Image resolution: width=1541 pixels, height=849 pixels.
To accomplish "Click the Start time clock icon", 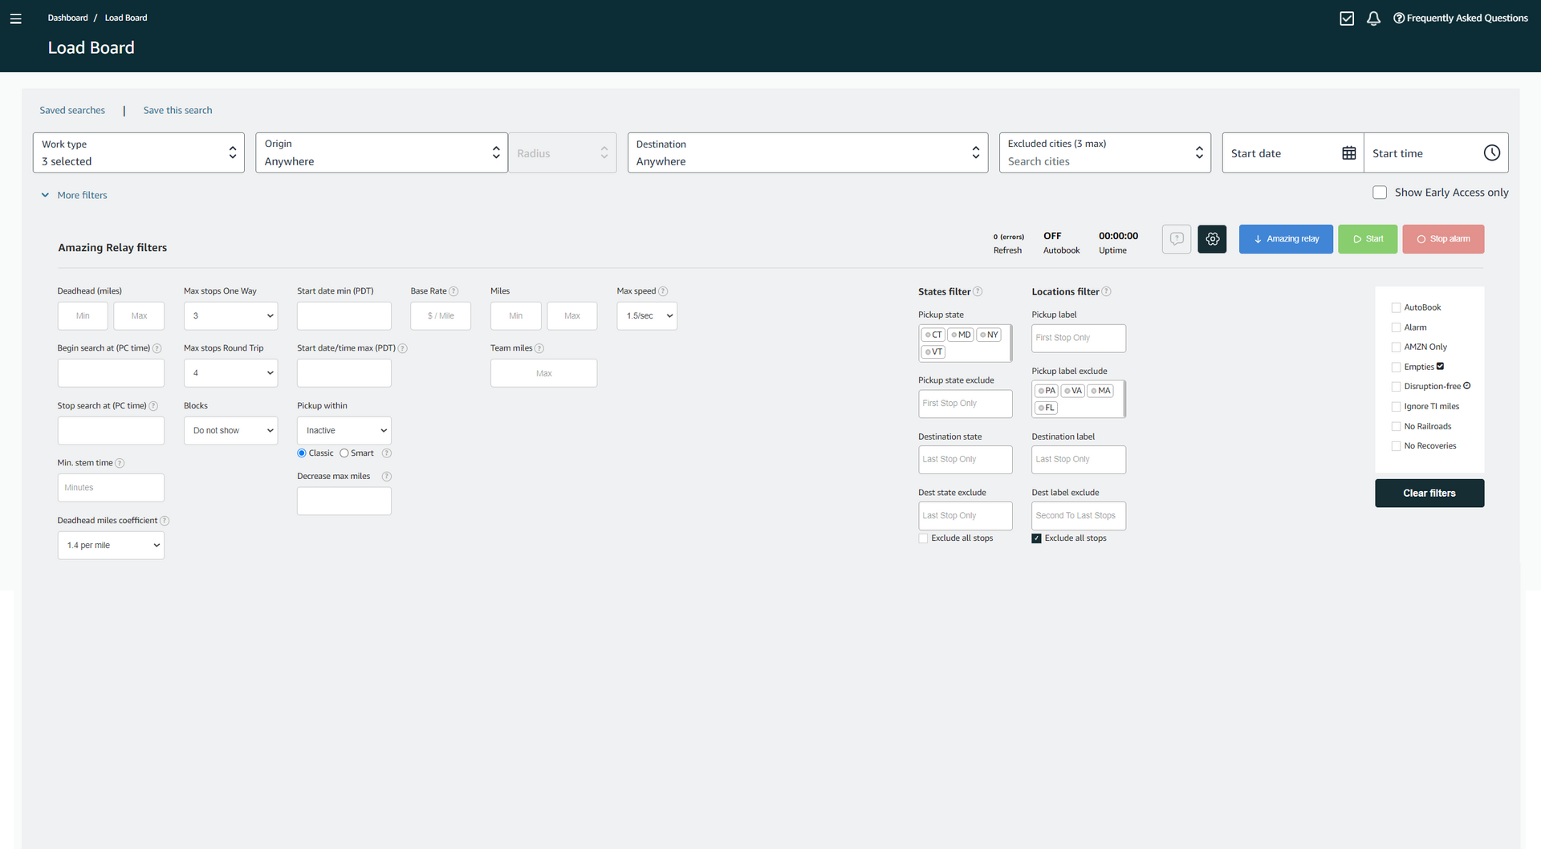I will 1491,153.
